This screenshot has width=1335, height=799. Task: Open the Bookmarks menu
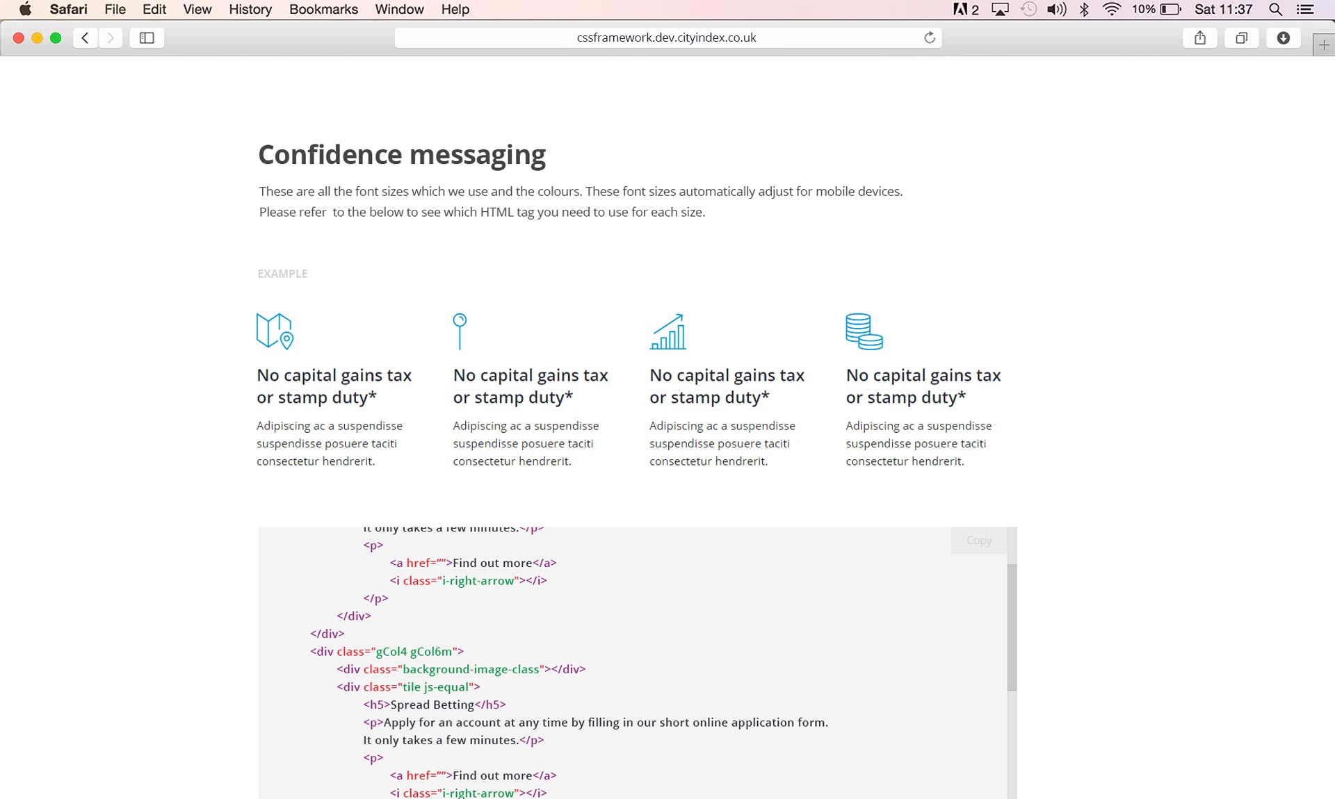(x=323, y=10)
